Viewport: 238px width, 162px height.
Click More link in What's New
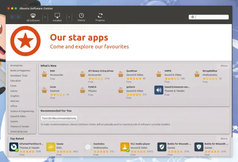[224, 66]
